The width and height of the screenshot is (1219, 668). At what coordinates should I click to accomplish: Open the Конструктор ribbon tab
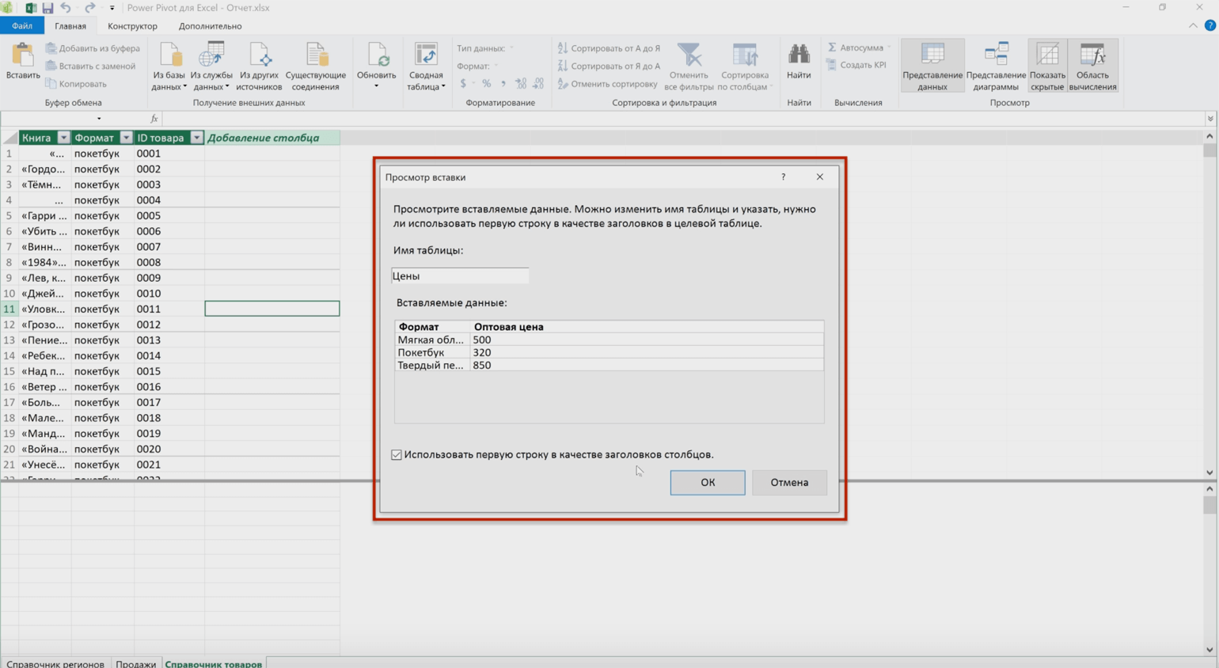click(x=132, y=26)
